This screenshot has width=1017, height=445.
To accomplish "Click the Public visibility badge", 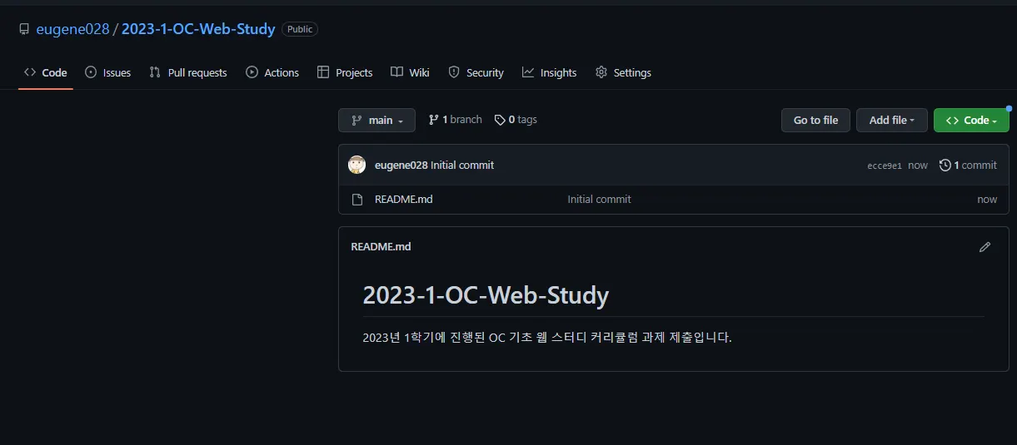I will pyautogui.click(x=300, y=29).
